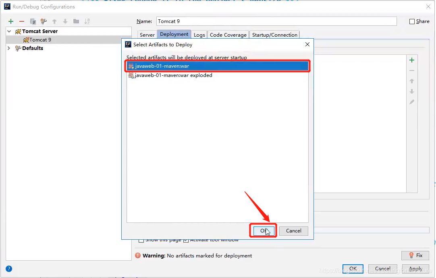Screen dimensions: 436x278
Task: Add new configuration with green plus icon
Action: [x=11, y=21]
